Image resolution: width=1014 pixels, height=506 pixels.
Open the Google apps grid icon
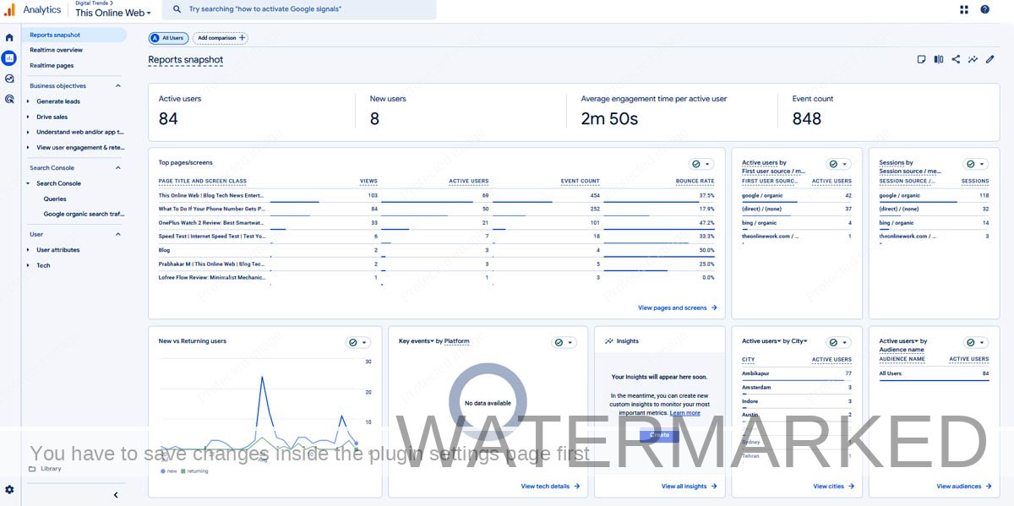pos(964,9)
